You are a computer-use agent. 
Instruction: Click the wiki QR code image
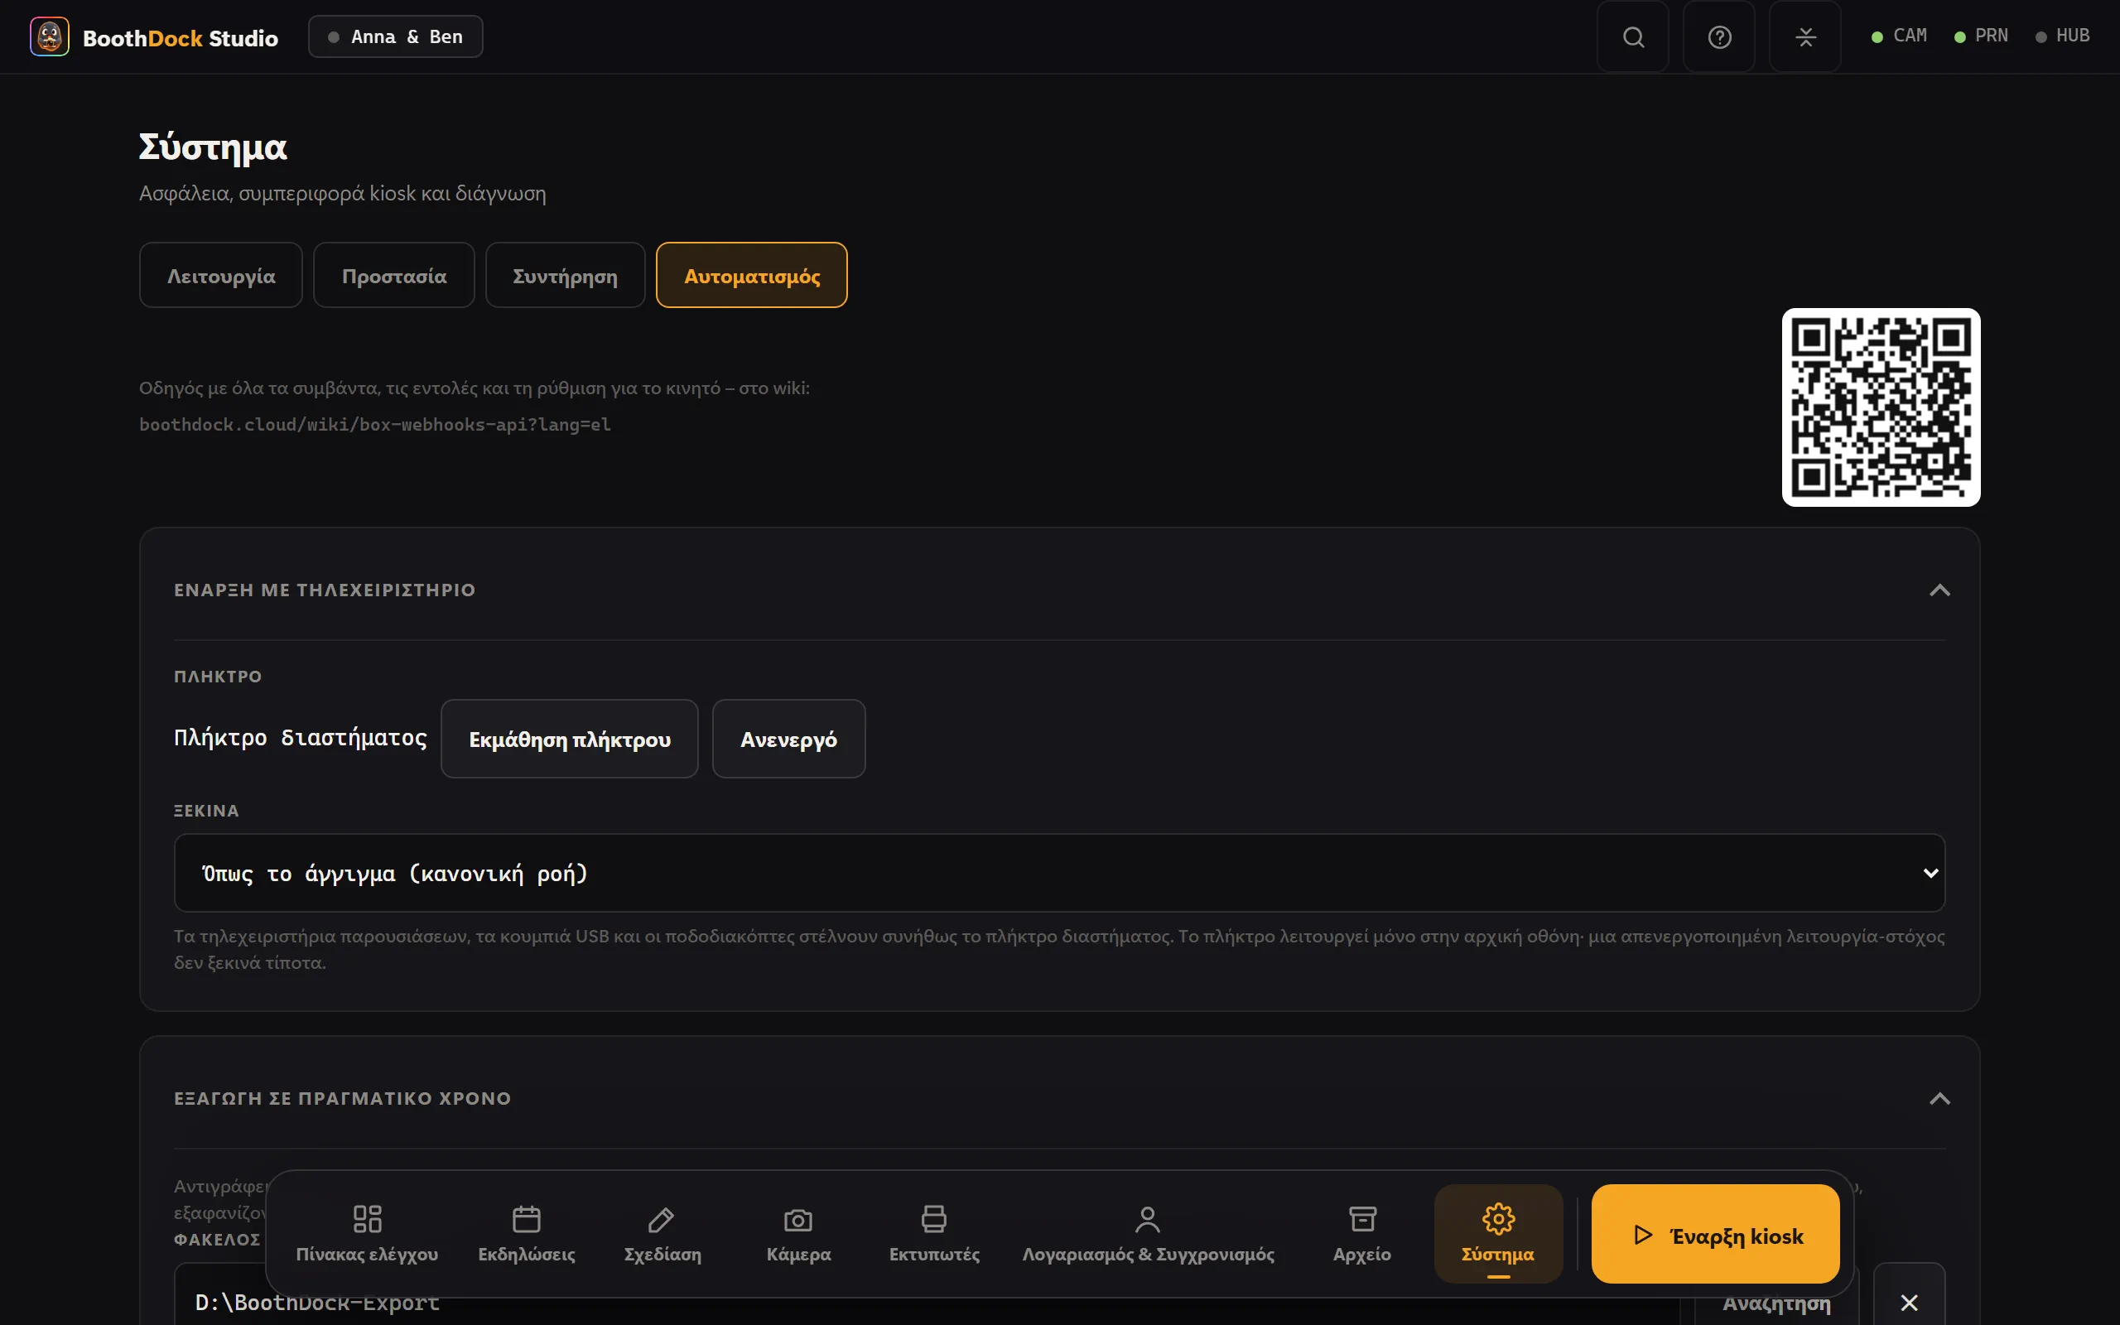click(1881, 407)
